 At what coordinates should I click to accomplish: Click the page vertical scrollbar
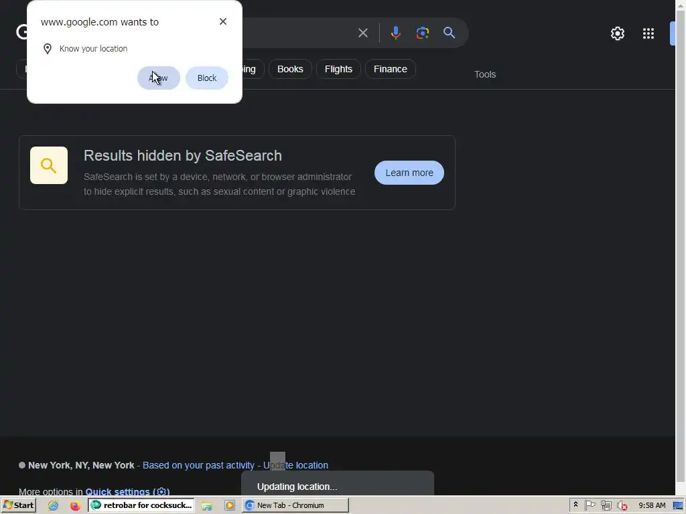[681, 248]
